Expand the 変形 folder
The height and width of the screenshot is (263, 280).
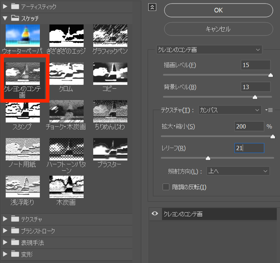(x=5, y=254)
